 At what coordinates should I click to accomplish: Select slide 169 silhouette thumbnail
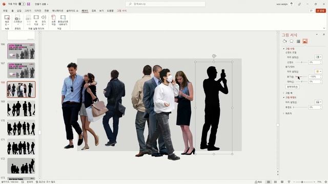coord(21,108)
